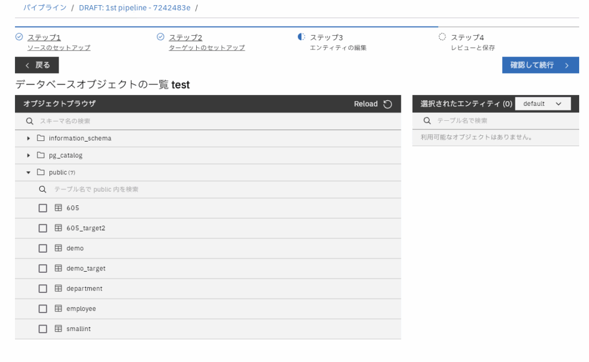Collapse the public schema node
The height and width of the screenshot is (362, 589).
point(29,173)
